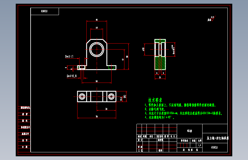Select the 2×∅11 hole annotation

69,56
